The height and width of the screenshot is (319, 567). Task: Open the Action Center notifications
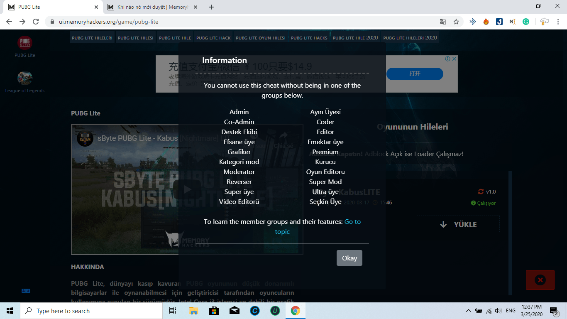[554, 311]
